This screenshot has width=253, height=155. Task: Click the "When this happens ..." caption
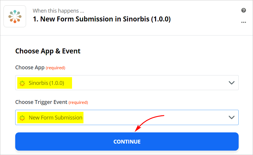[x=58, y=11]
